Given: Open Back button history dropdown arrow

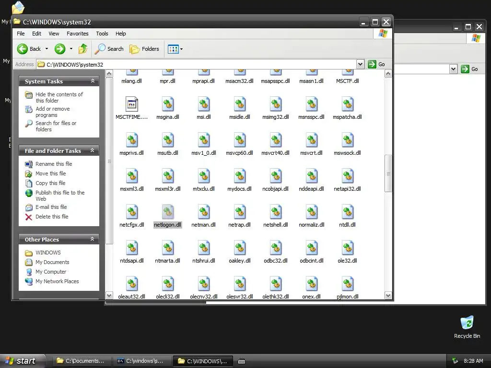Looking at the screenshot, I should [47, 49].
